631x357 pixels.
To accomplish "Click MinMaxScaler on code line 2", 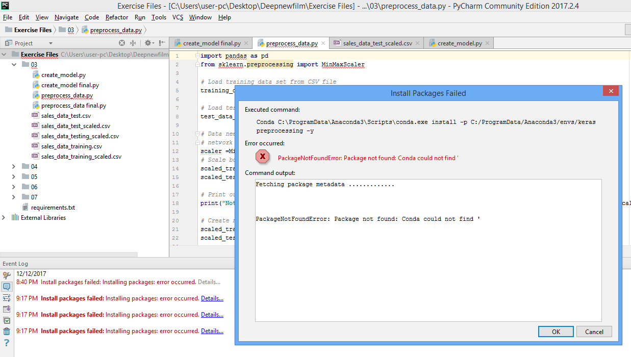I will click(x=343, y=65).
